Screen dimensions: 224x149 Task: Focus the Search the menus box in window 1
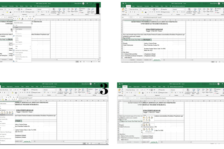coord(22,23)
